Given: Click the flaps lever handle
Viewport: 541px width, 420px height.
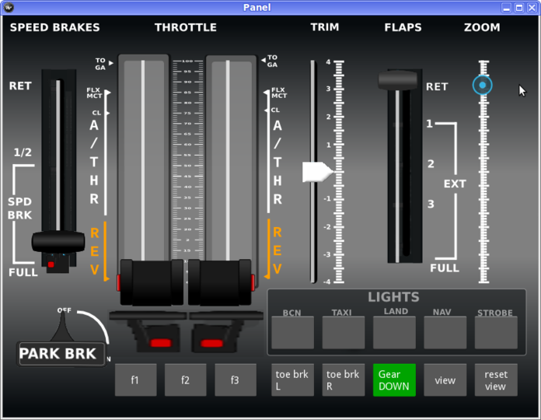Looking at the screenshot, I should pyautogui.click(x=398, y=79).
